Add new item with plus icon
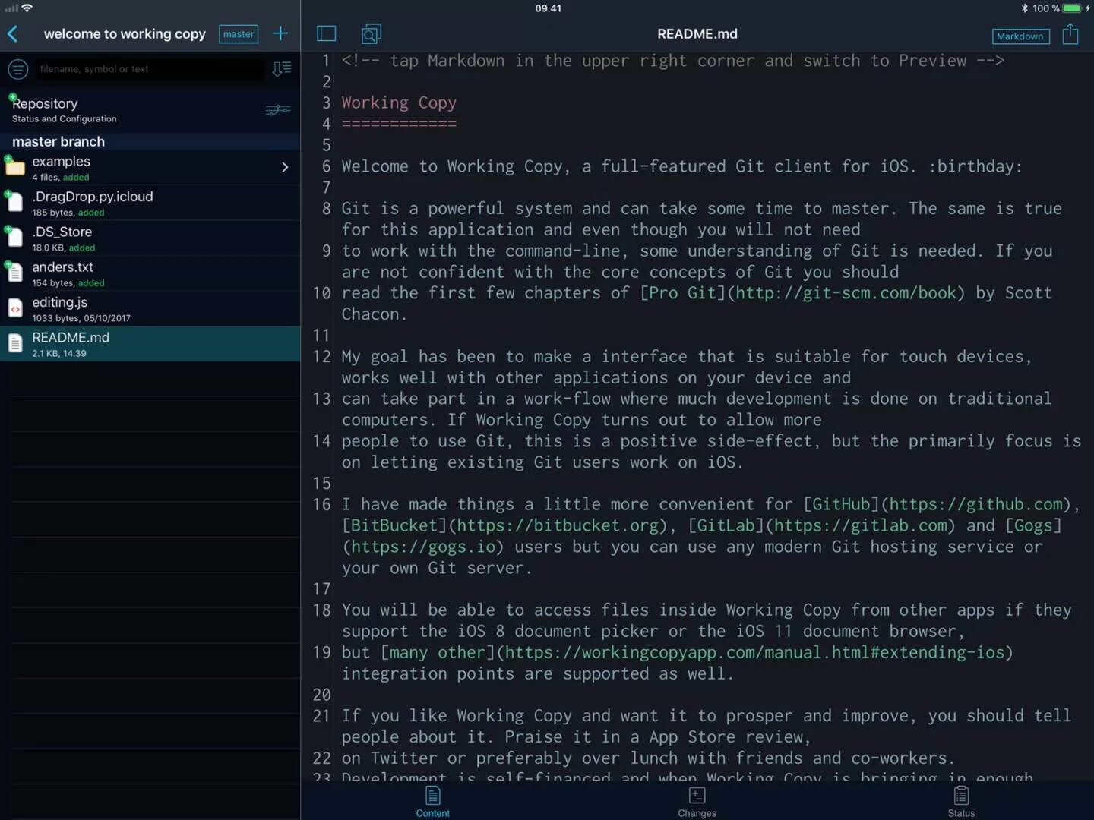Image resolution: width=1094 pixels, height=820 pixels. click(280, 33)
